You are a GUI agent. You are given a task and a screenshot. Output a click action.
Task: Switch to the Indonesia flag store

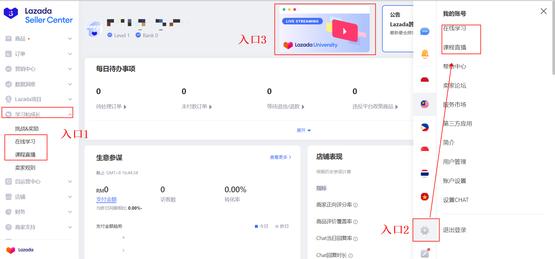click(x=425, y=81)
